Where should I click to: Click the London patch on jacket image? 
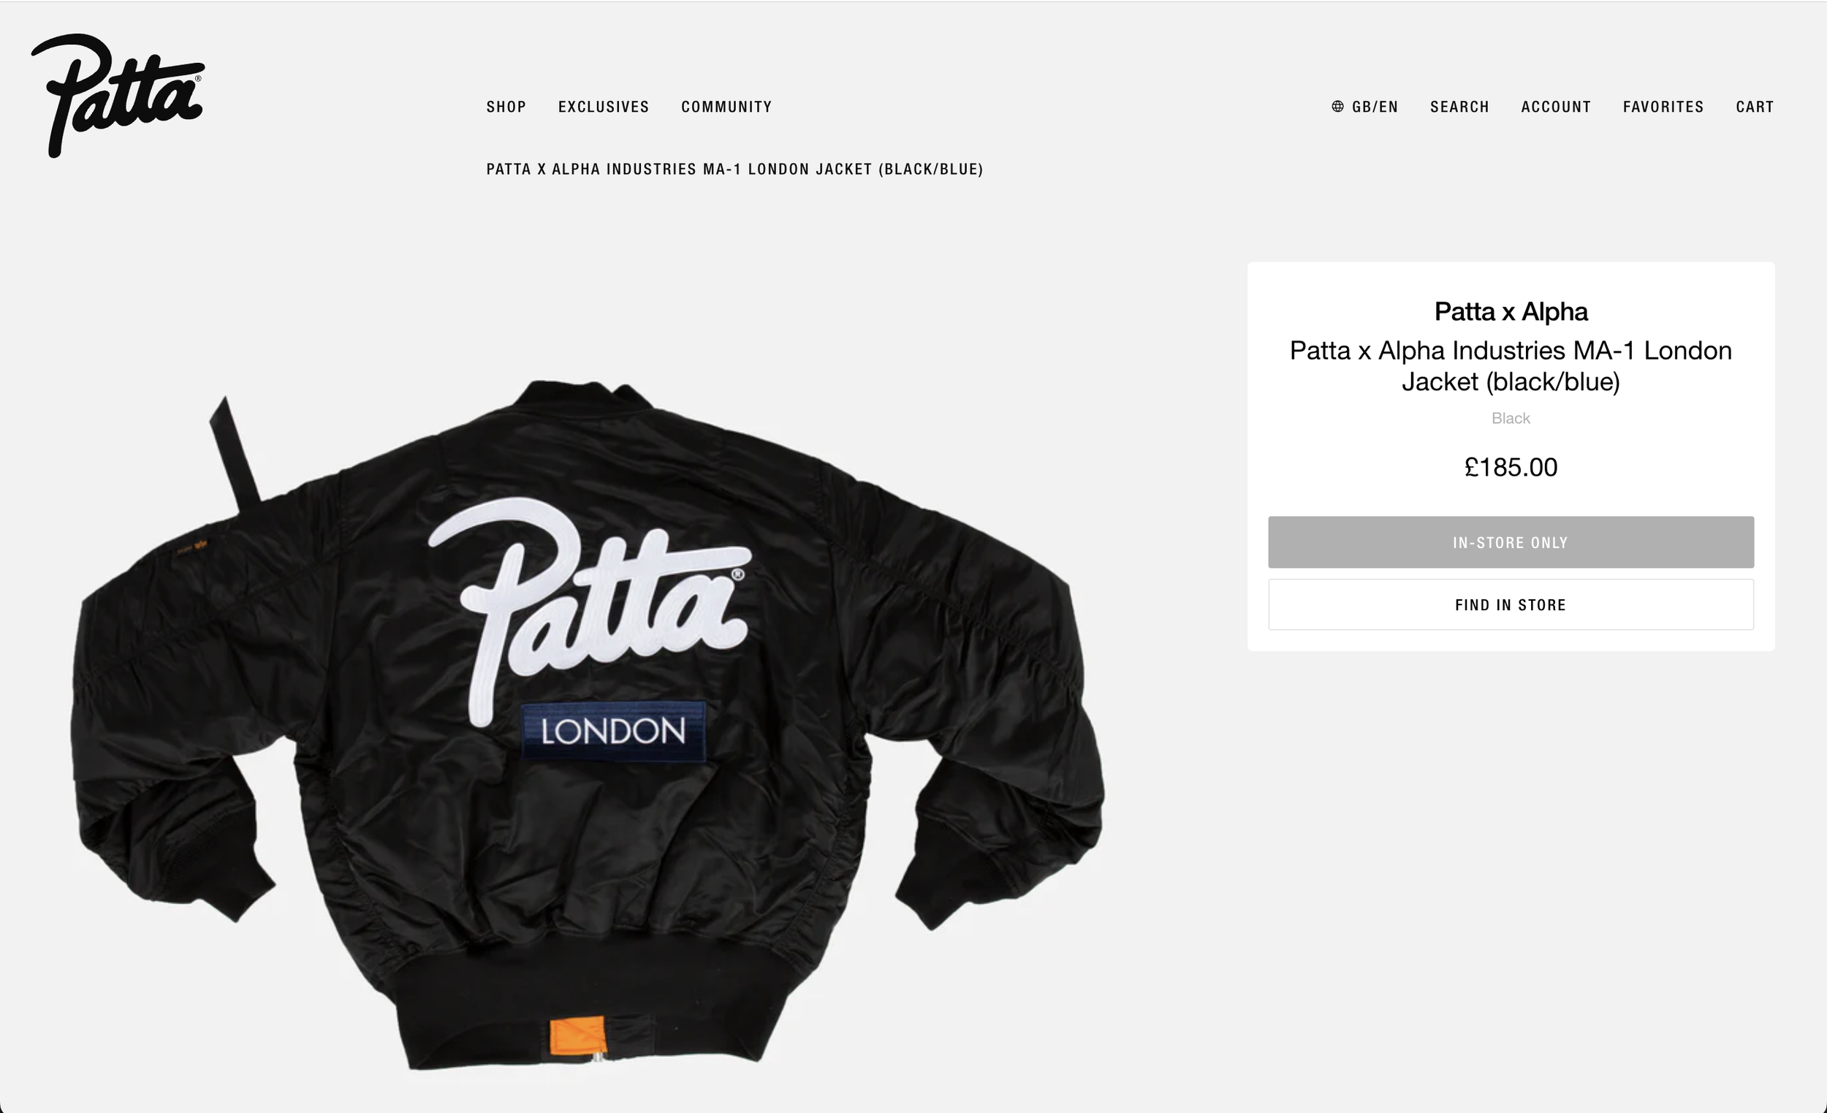[613, 731]
